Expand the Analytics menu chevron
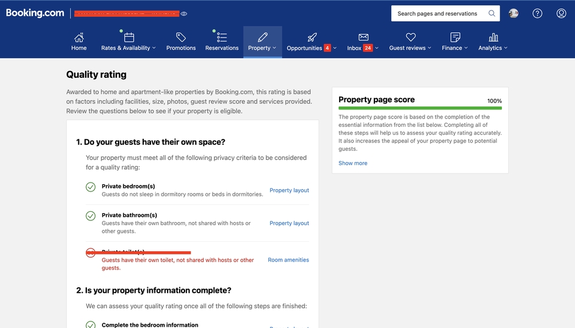This screenshot has width=575, height=328. tap(506, 48)
